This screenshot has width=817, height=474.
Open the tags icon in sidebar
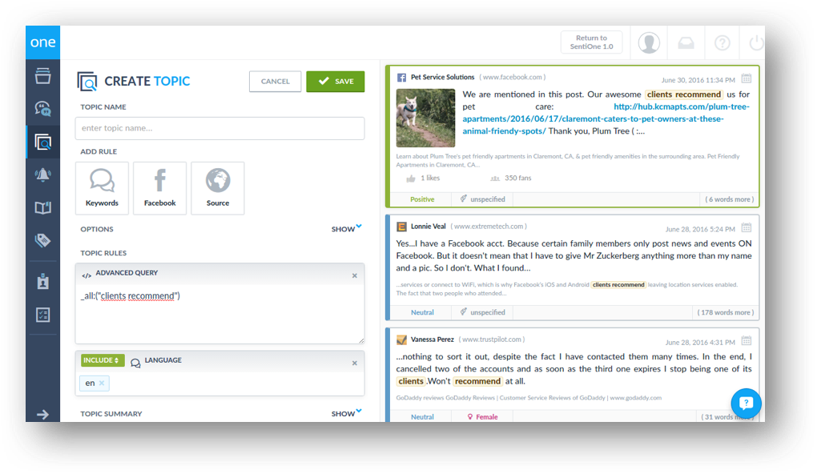pyautogui.click(x=42, y=240)
